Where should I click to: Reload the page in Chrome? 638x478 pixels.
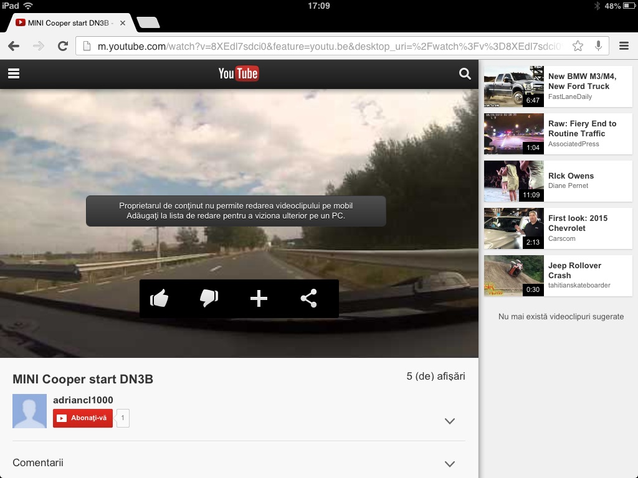62,46
